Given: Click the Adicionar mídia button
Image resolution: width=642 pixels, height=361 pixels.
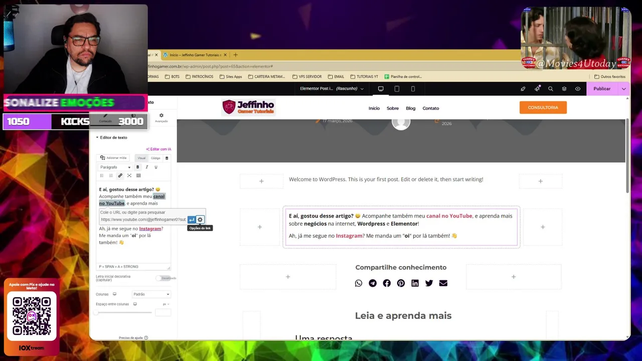Looking at the screenshot, I should point(113,158).
